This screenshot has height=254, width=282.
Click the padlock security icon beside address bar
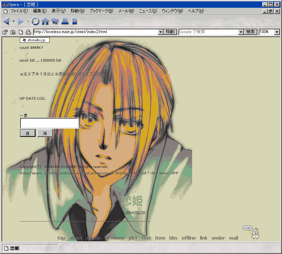click(x=5, y=32)
